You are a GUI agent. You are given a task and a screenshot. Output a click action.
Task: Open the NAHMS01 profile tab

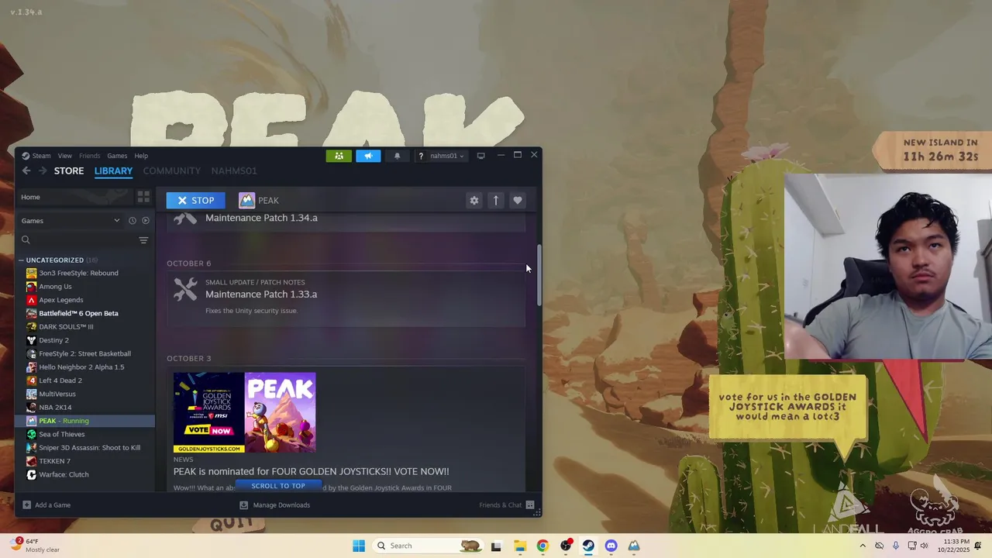point(234,170)
